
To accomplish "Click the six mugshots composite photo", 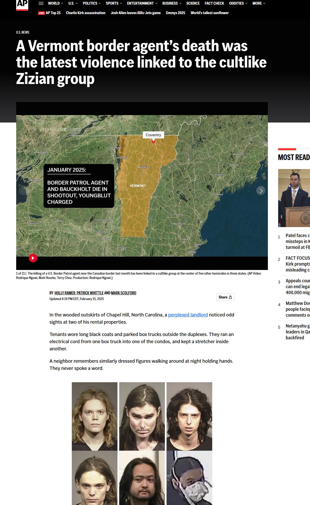I will pos(142,444).
